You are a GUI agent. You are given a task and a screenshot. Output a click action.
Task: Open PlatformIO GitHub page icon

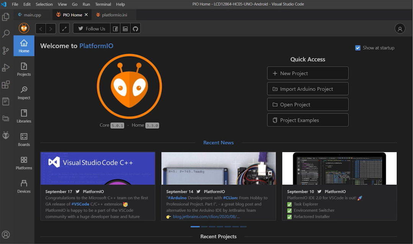pyautogui.click(x=135, y=29)
